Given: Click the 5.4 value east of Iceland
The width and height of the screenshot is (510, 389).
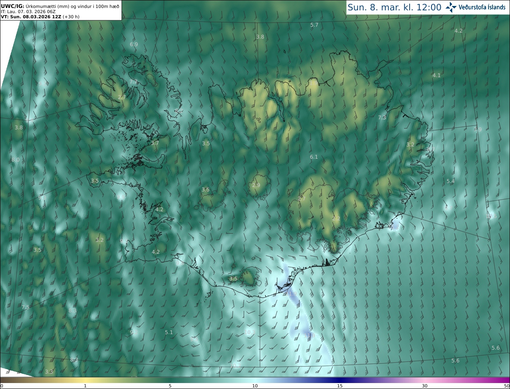Looking at the screenshot, I should coord(451,181).
